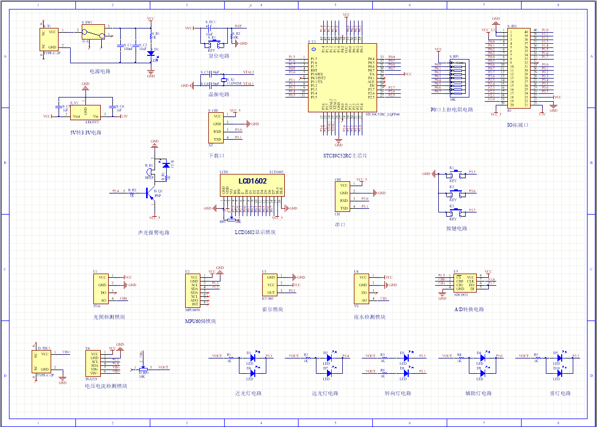Click the 下载口 label
Viewport: 597px width, 427px height.
pyautogui.click(x=216, y=156)
